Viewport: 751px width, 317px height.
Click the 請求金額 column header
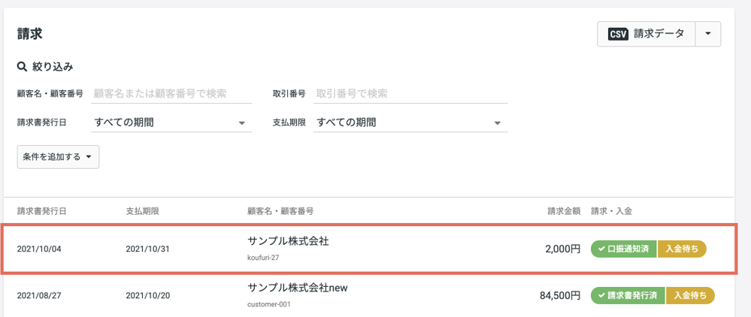tap(564, 211)
